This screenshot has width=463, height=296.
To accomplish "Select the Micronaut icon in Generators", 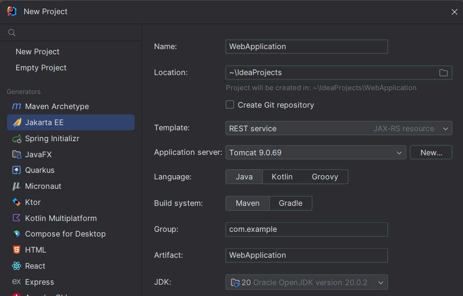I will coord(17,186).
